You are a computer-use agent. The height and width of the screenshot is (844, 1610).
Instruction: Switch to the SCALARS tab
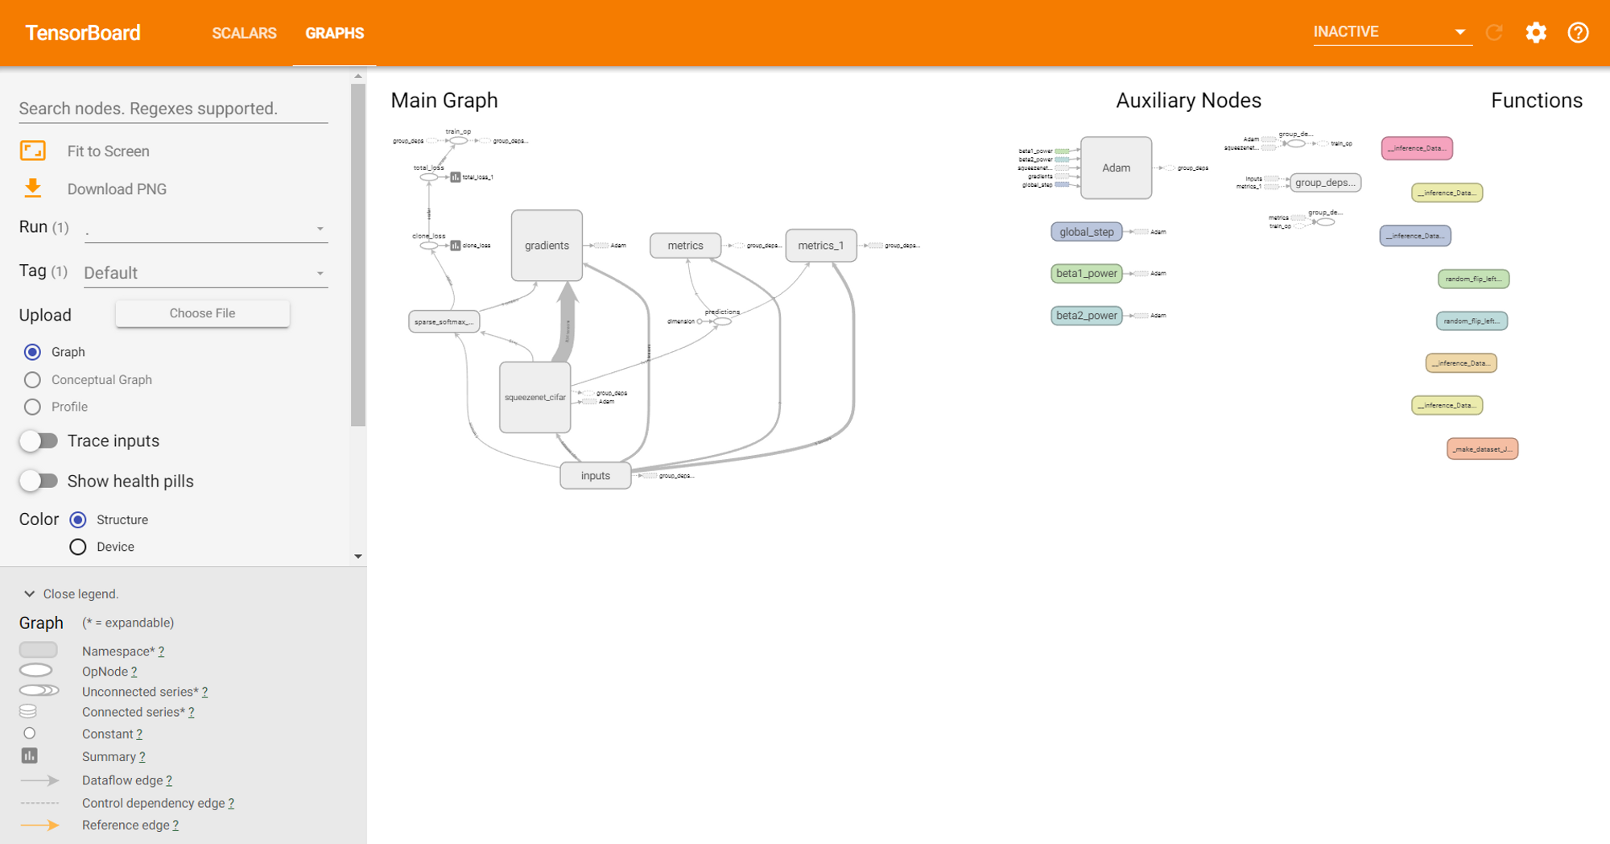(x=244, y=33)
